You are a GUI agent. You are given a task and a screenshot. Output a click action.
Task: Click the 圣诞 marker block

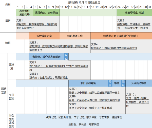(x=123, y=83)
